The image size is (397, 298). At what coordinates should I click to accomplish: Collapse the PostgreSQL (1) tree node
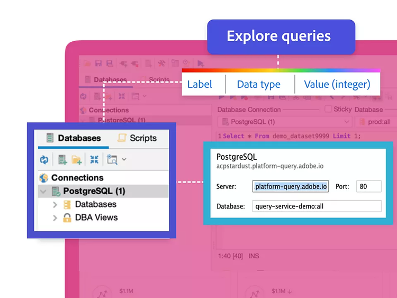pyautogui.click(x=43, y=192)
